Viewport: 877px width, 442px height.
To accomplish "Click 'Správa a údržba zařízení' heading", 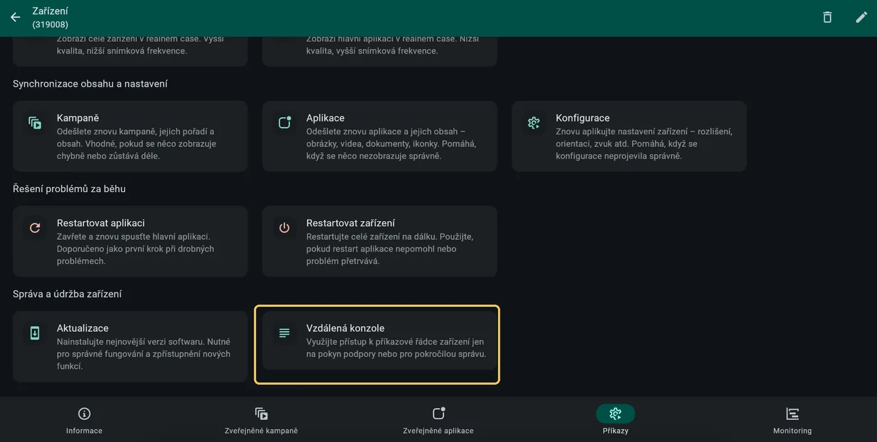I will [67, 294].
